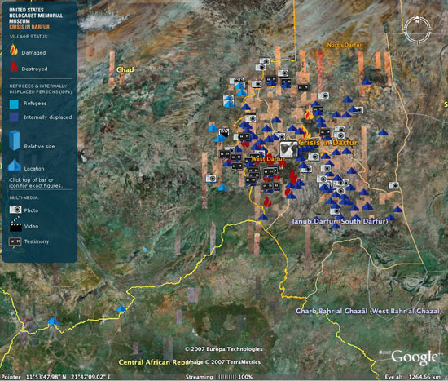Select the IDP tent beneath South Darfur label
This screenshot has width=448, height=381.
(336, 226)
